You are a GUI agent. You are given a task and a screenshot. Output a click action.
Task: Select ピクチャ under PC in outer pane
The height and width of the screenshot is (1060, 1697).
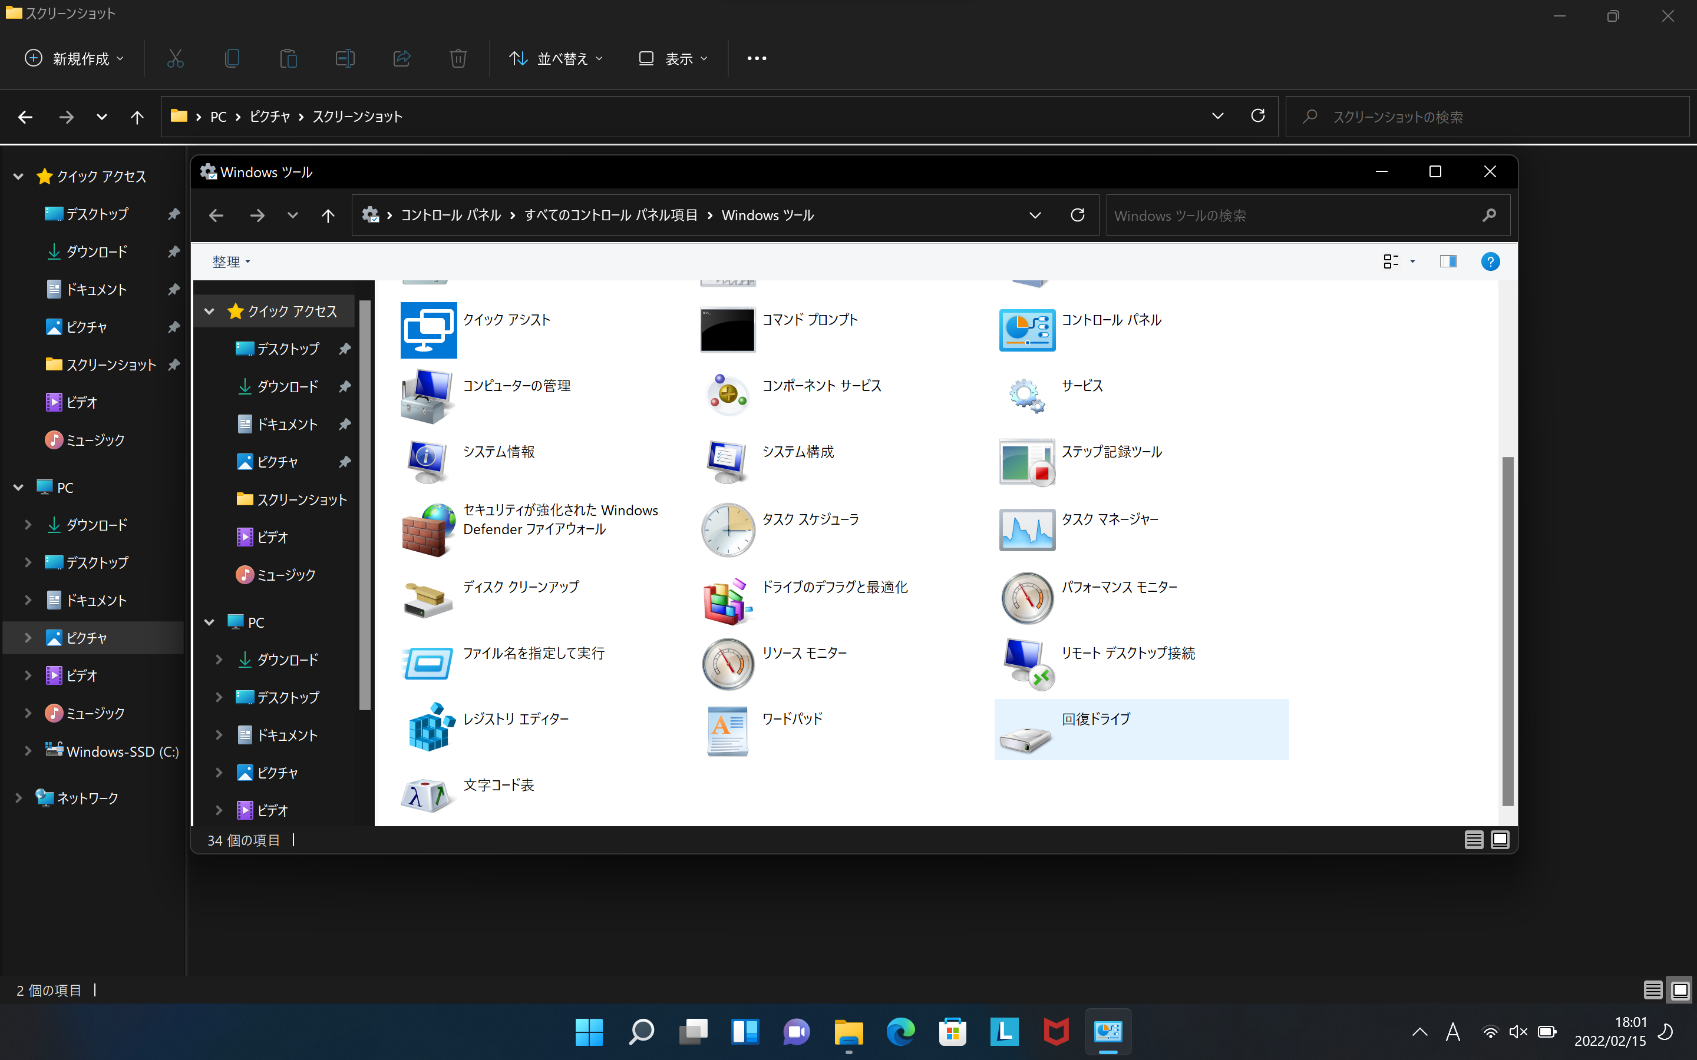(94, 638)
